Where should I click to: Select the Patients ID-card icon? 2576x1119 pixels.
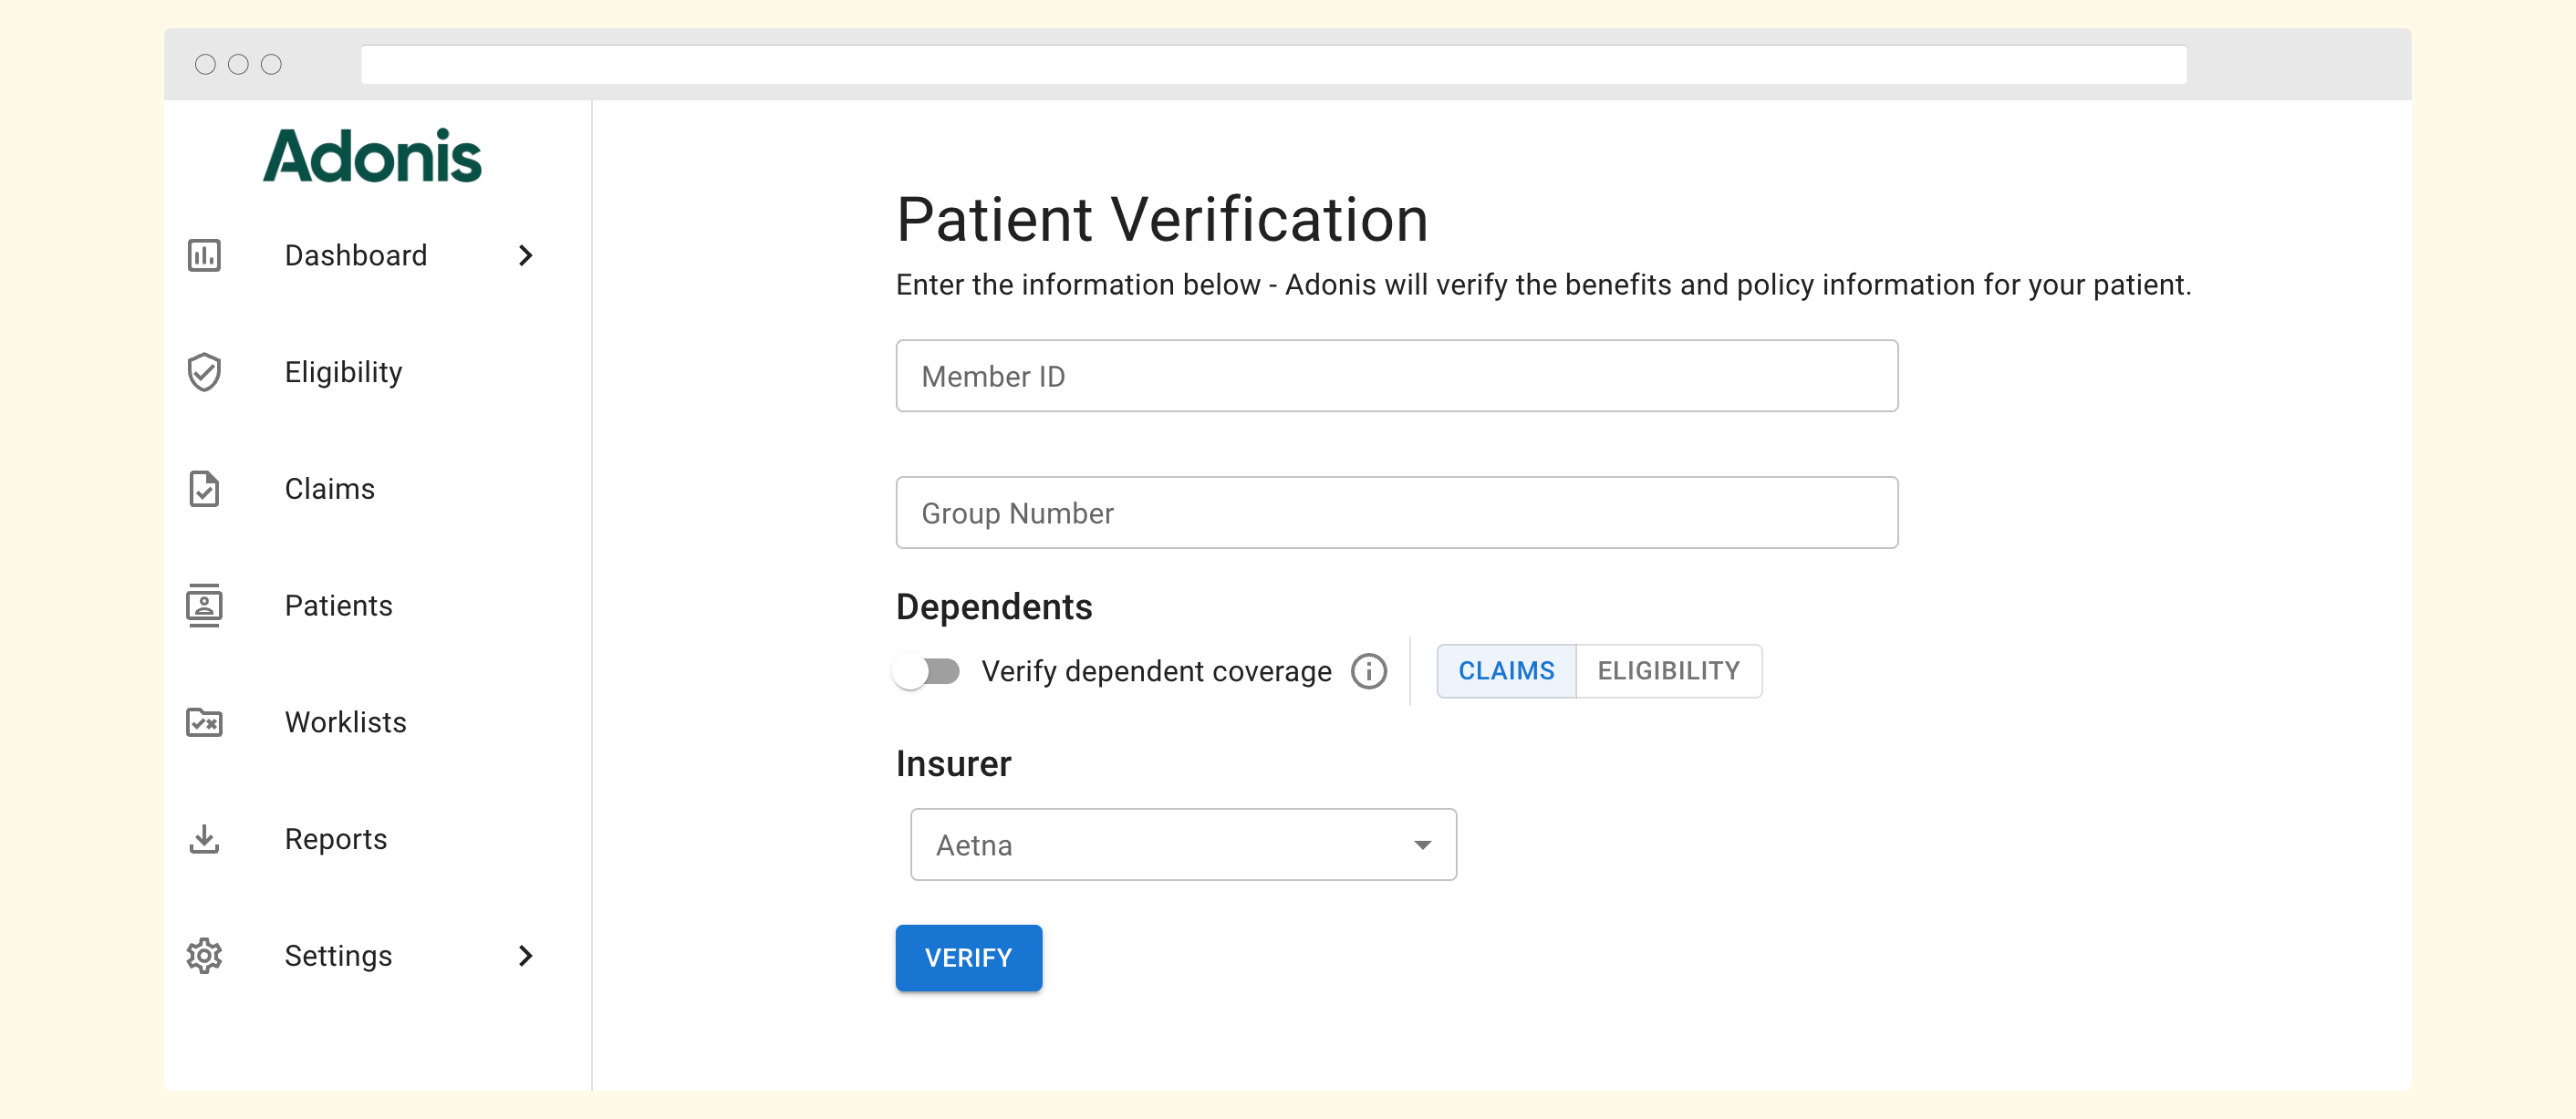tap(204, 605)
